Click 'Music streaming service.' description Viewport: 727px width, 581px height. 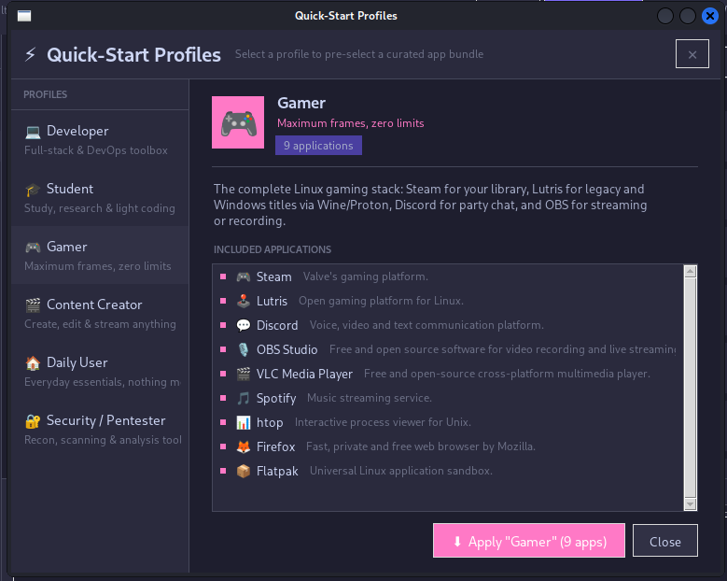pos(370,398)
